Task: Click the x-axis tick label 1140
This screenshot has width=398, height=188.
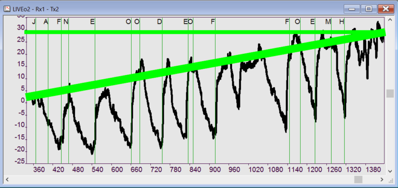Action: click(295, 169)
